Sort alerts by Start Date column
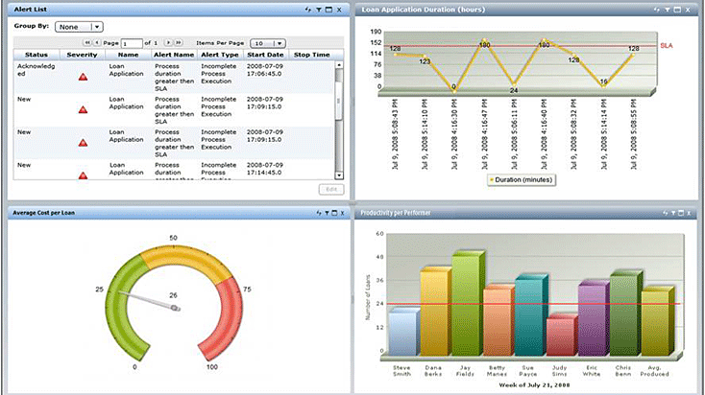Viewport: 705px width, 395px height. [x=264, y=56]
